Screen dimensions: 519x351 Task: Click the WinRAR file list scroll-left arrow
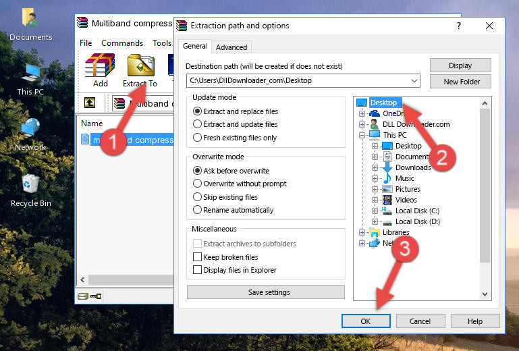click(x=83, y=280)
